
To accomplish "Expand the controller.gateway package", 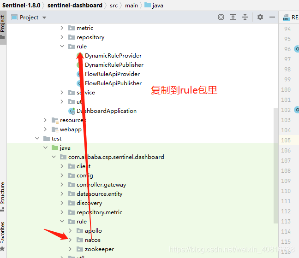I will [x=62, y=184].
